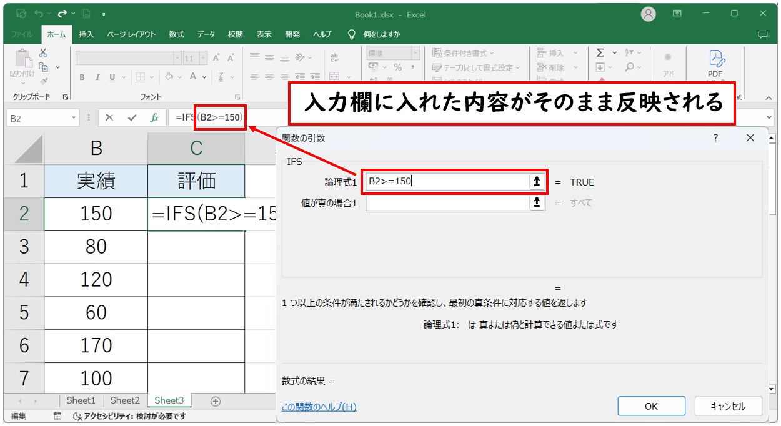Toggle Italic formatting
This screenshot has width=781, height=426.
(97, 77)
